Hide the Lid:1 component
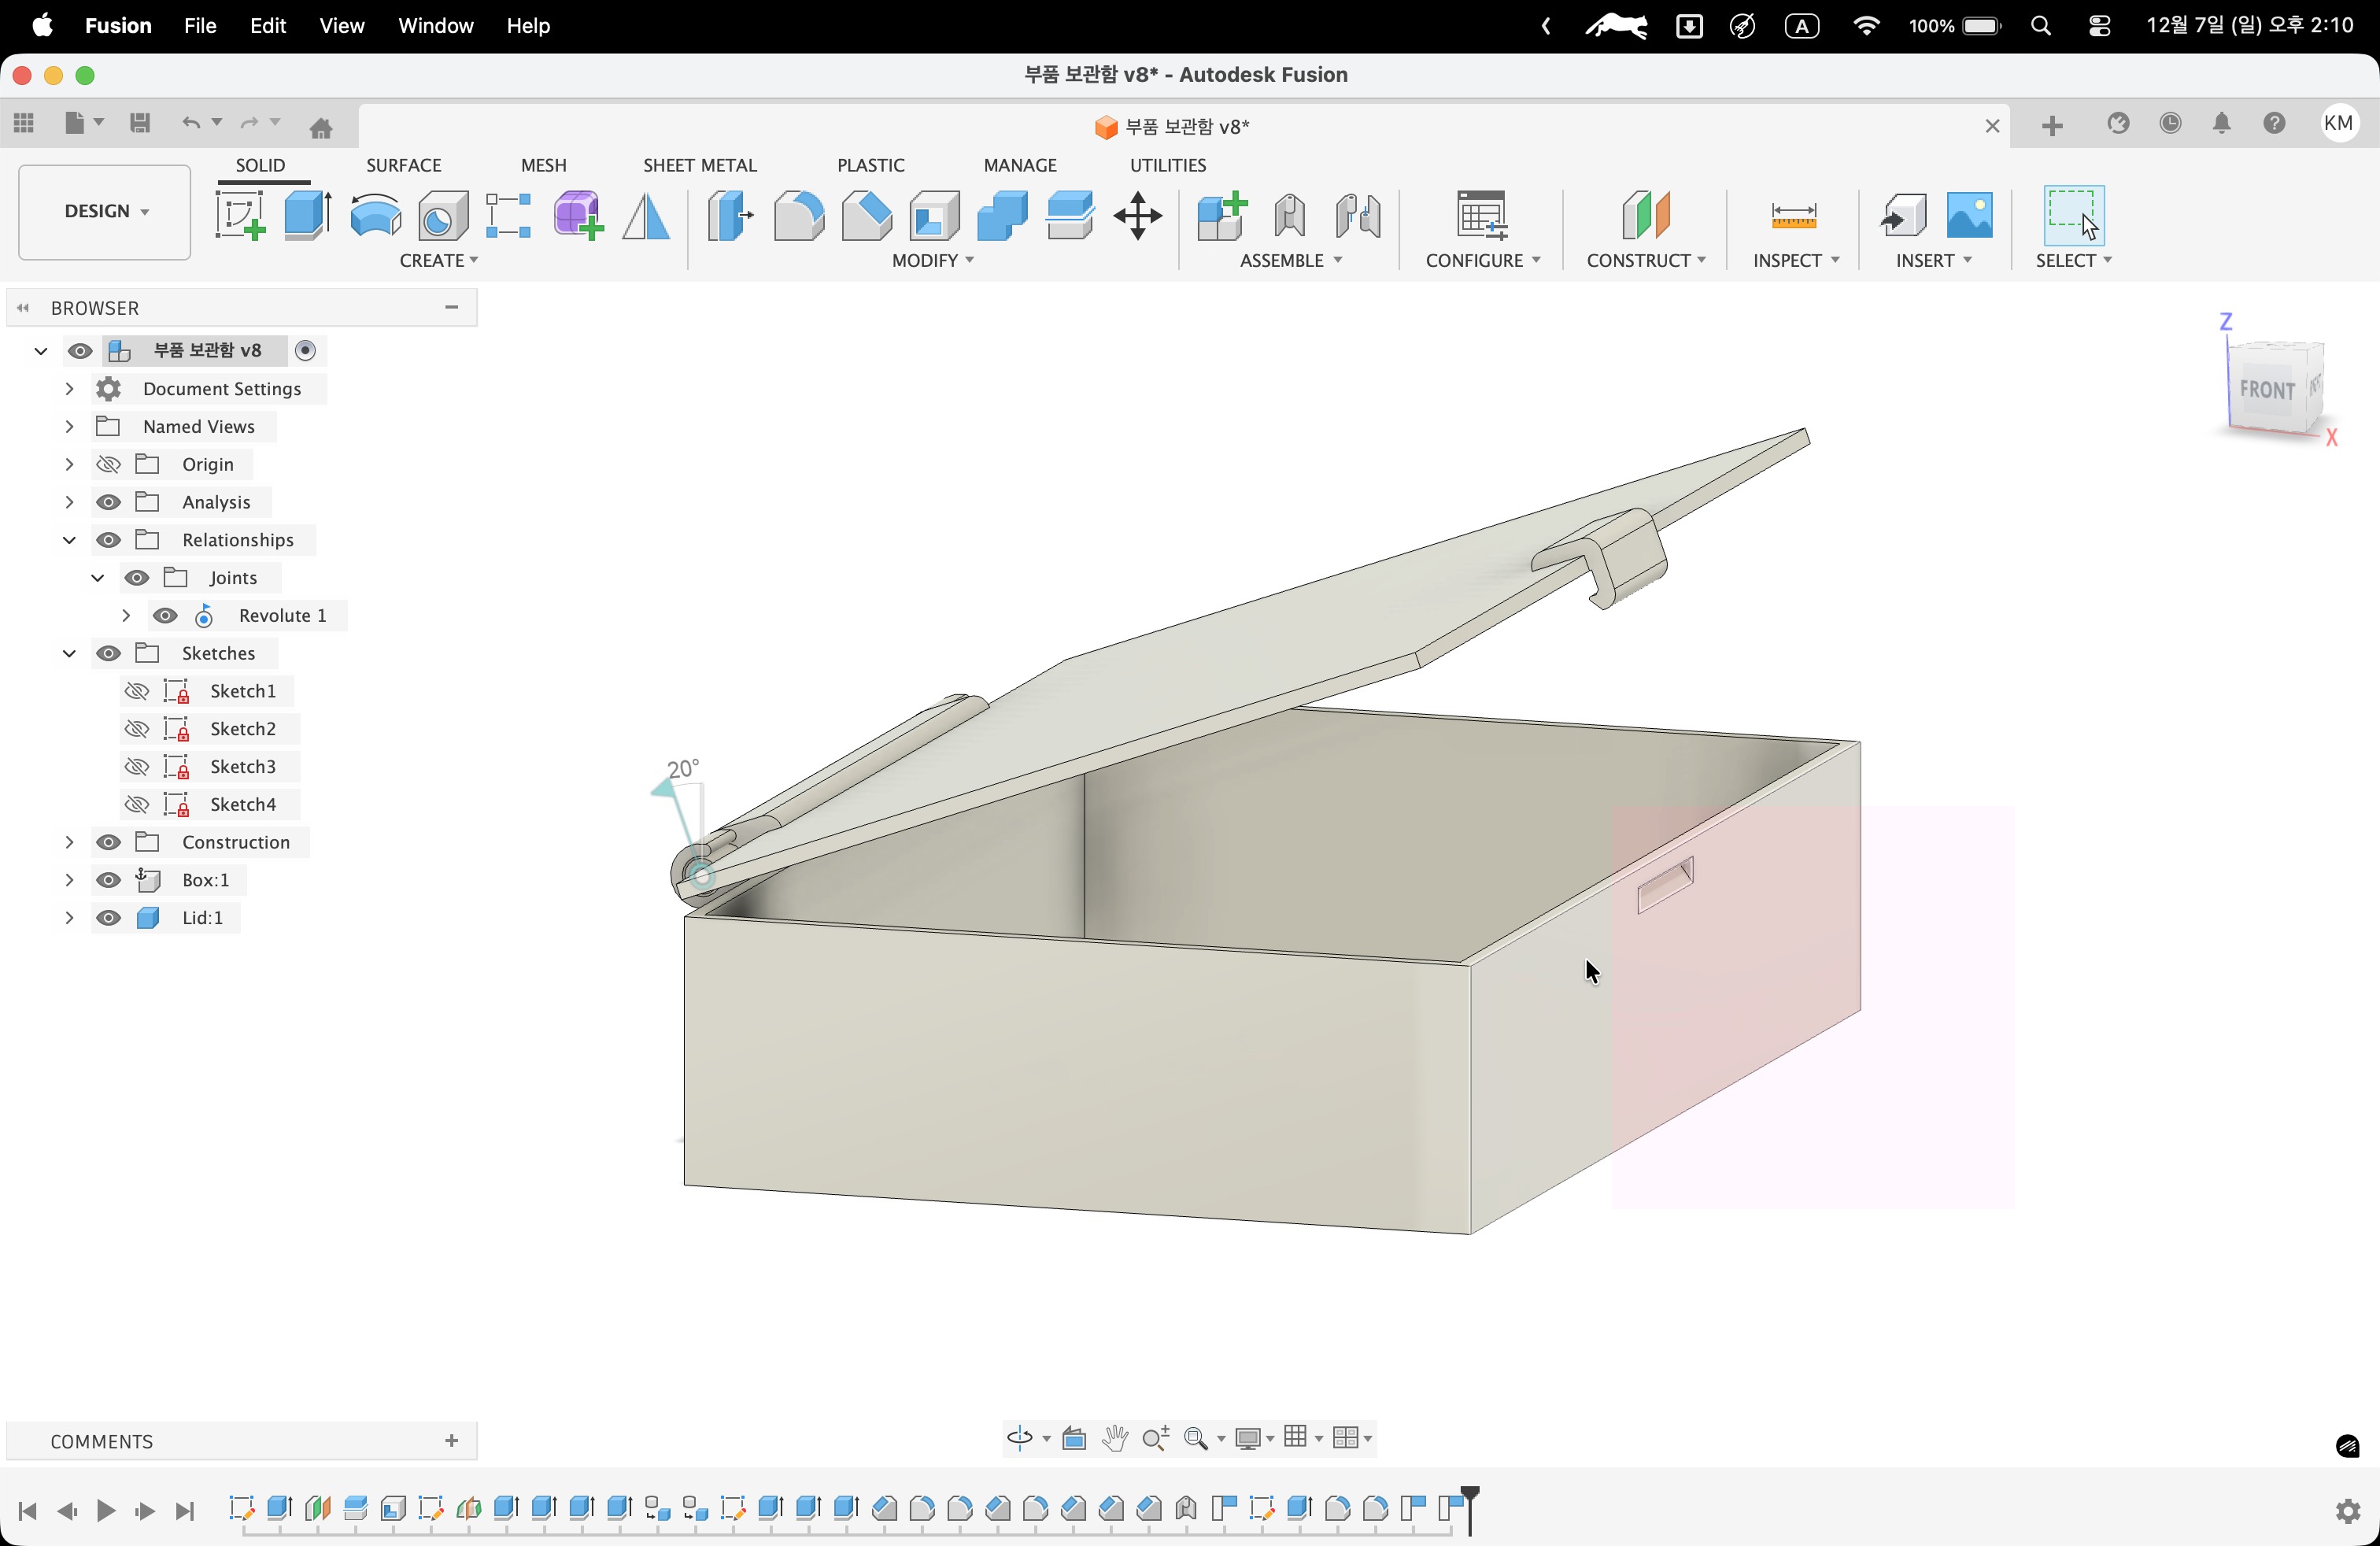Viewport: 2380px width, 1546px height. click(108, 918)
